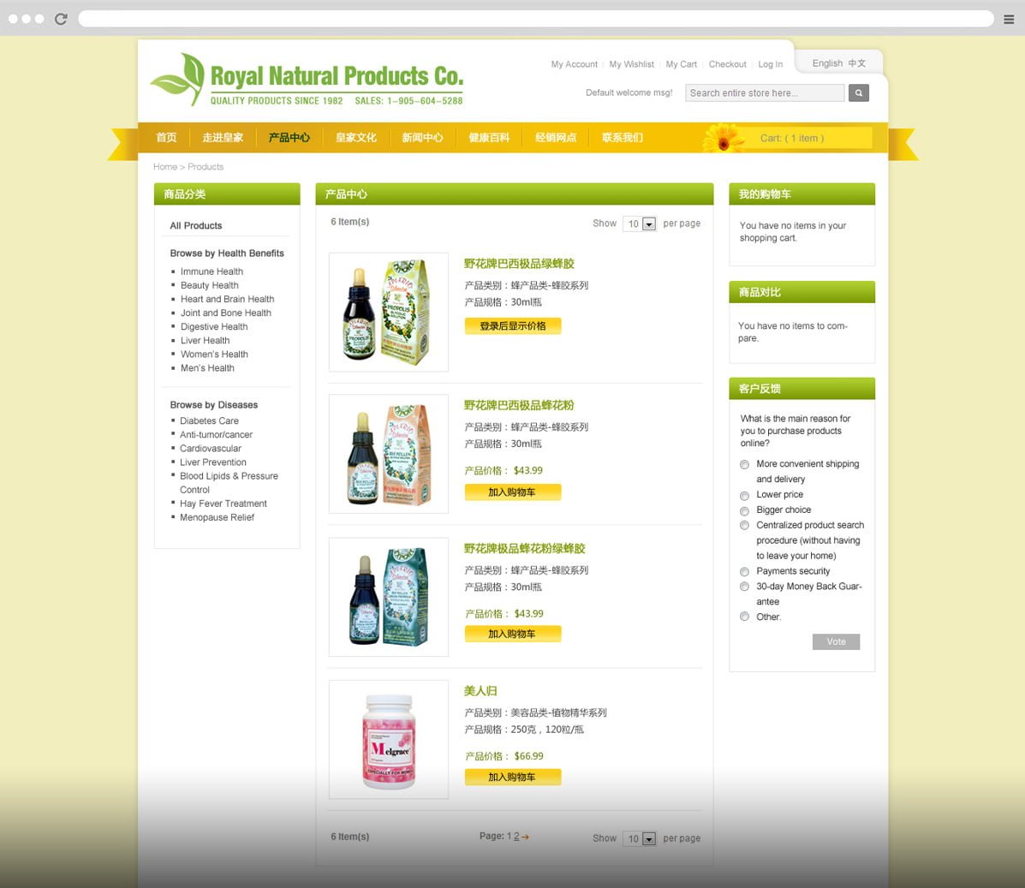Select the Other poll radio option
Screen dimensions: 1025x888
tap(744, 617)
